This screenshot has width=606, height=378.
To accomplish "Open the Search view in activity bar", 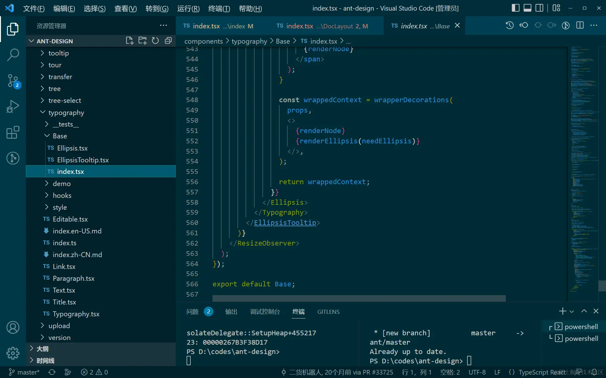I will click(13, 55).
